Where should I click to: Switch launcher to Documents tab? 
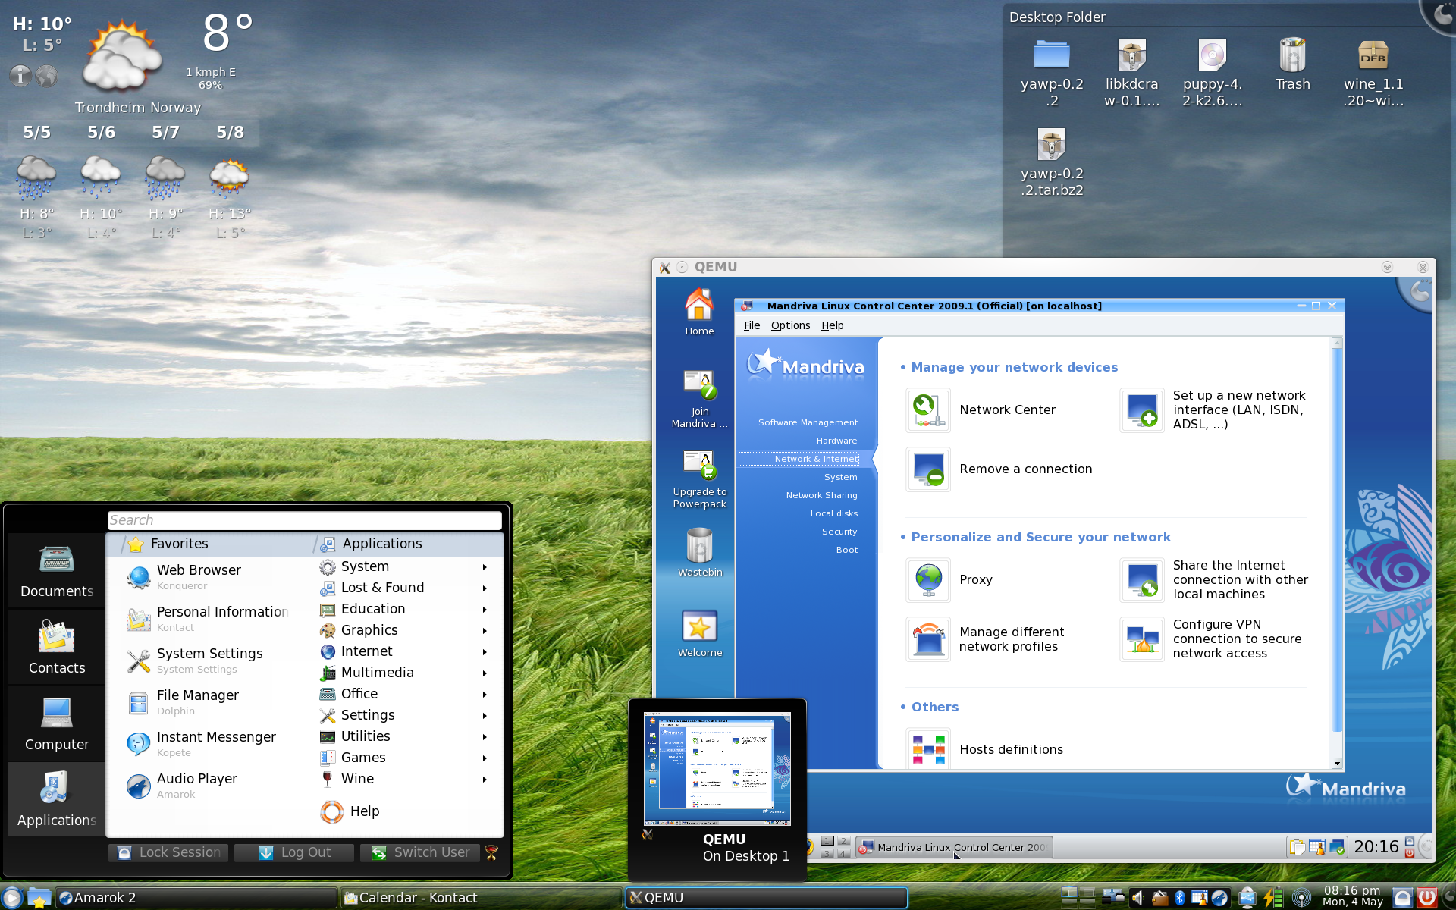[x=57, y=571]
